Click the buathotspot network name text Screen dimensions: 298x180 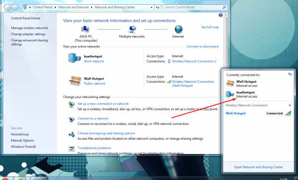(93, 56)
